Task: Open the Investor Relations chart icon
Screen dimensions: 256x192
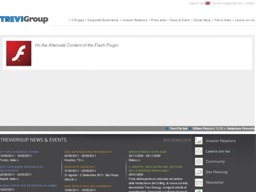Action: pyautogui.click(x=199, y=141)
